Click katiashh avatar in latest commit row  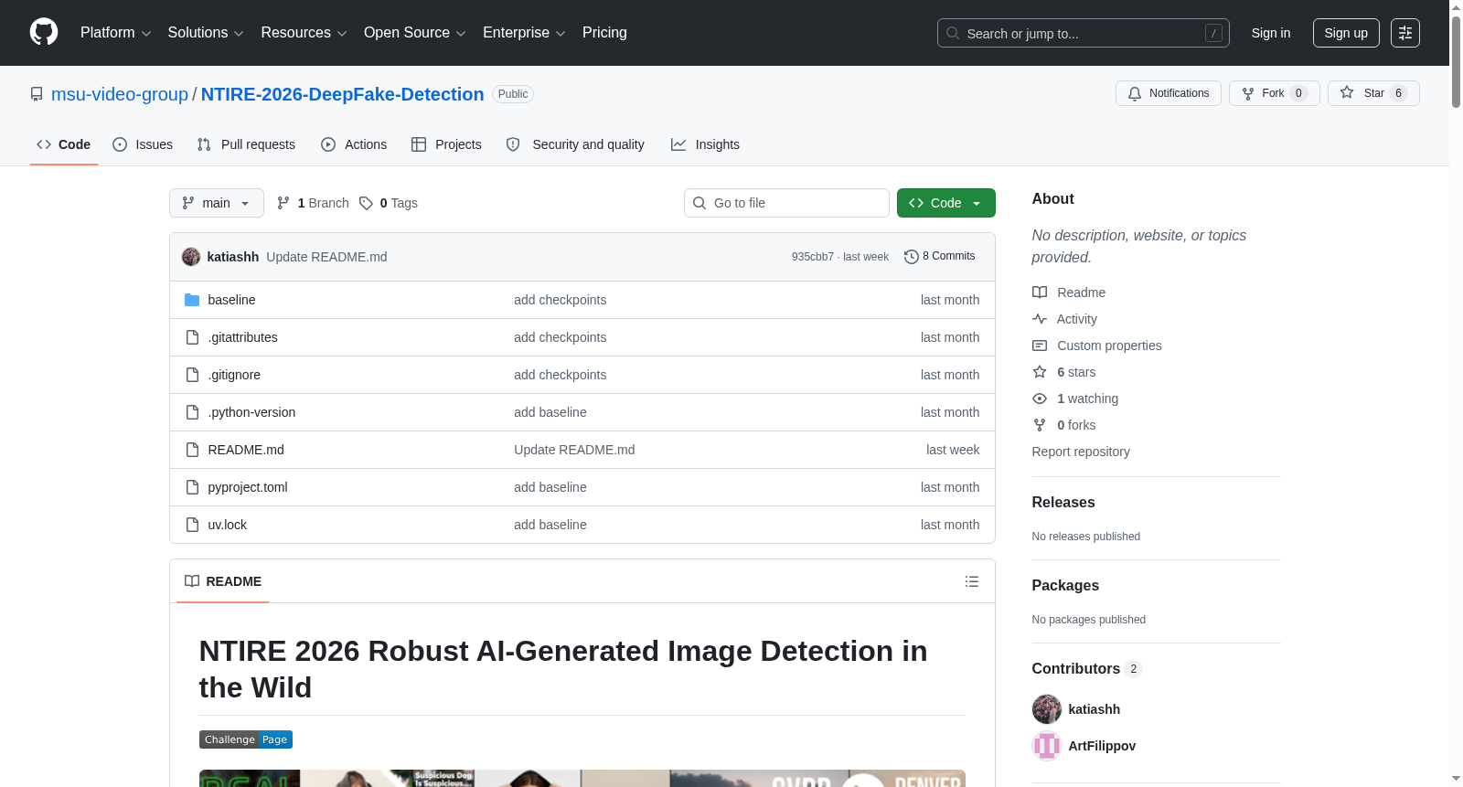click(x=191, y=257)
